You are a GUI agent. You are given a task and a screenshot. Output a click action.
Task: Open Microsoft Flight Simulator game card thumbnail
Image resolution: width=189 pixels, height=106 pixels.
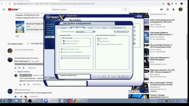point(20,27)
